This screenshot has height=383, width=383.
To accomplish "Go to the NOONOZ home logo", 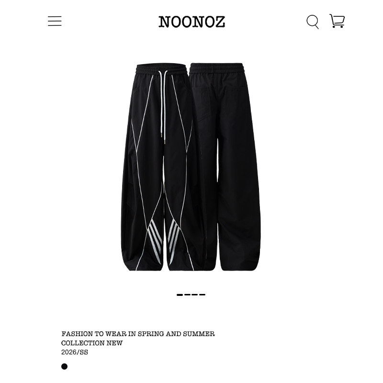I will pos(192,22).
